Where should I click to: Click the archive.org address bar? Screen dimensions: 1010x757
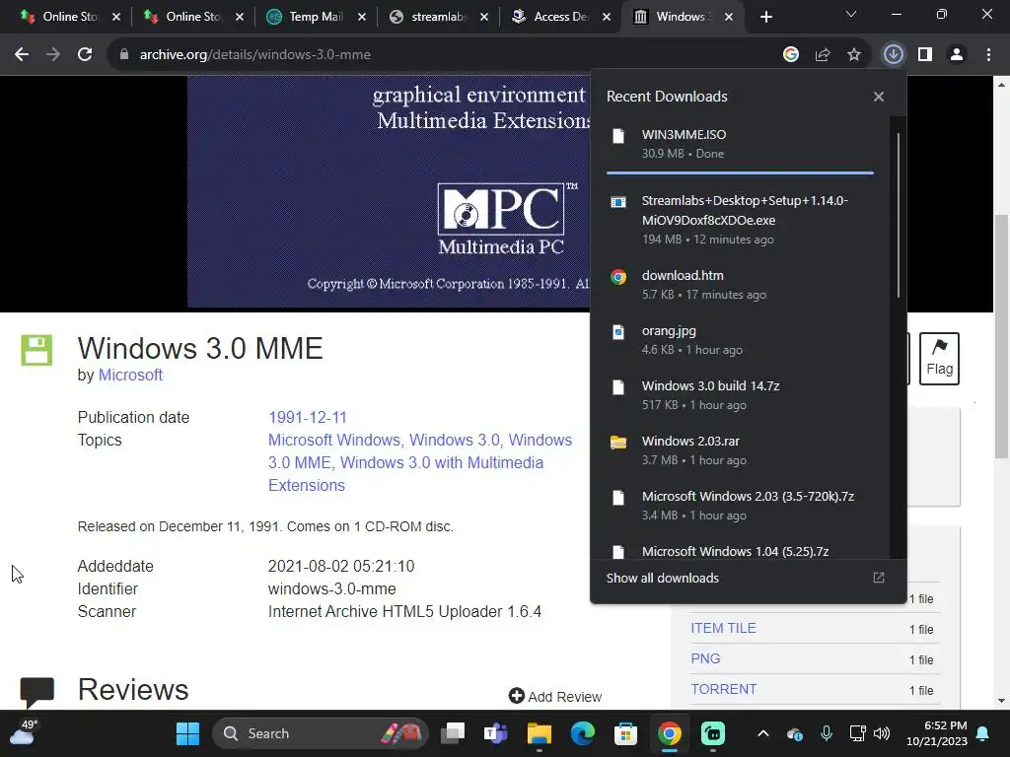pos(445,55)
